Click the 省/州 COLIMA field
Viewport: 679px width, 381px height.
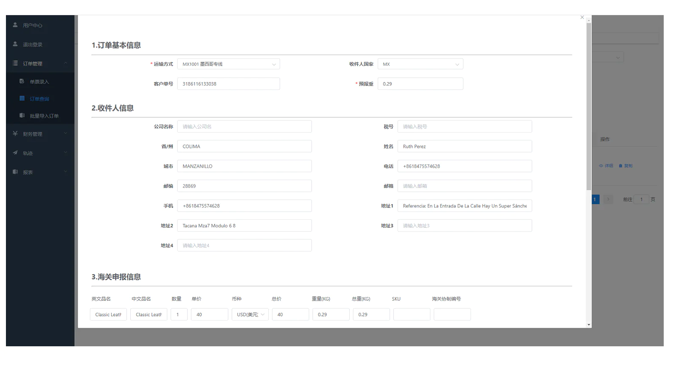click(x=244, y=146)
